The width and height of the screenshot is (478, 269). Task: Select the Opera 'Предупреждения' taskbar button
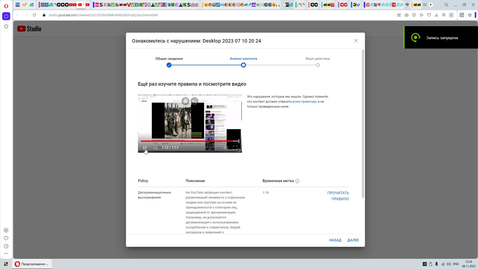pyautogui.click(x=32, y=264)
